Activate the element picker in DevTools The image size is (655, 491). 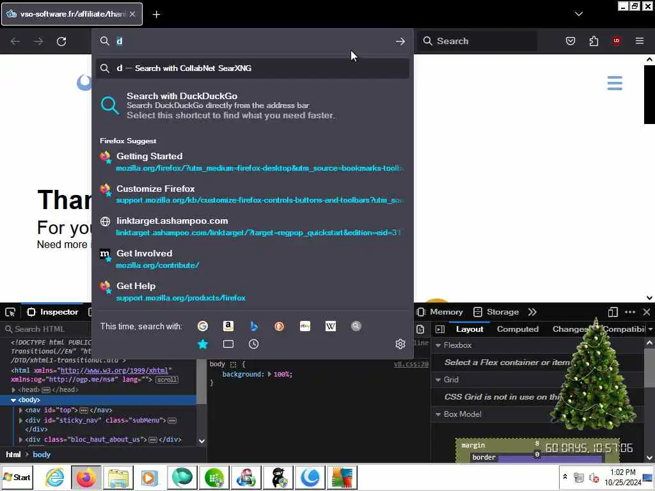tap(10, 312)
